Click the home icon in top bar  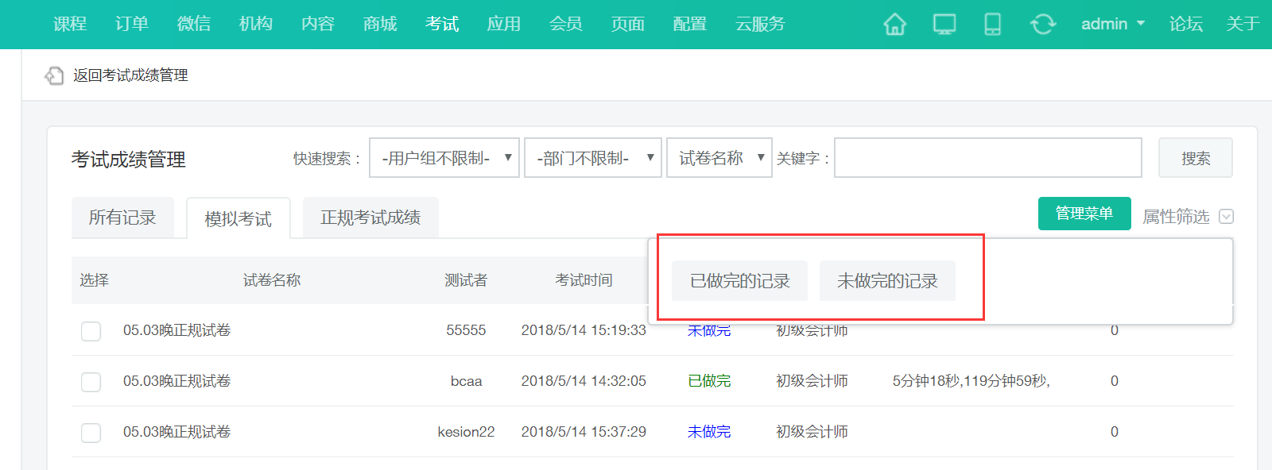point(894,25)
